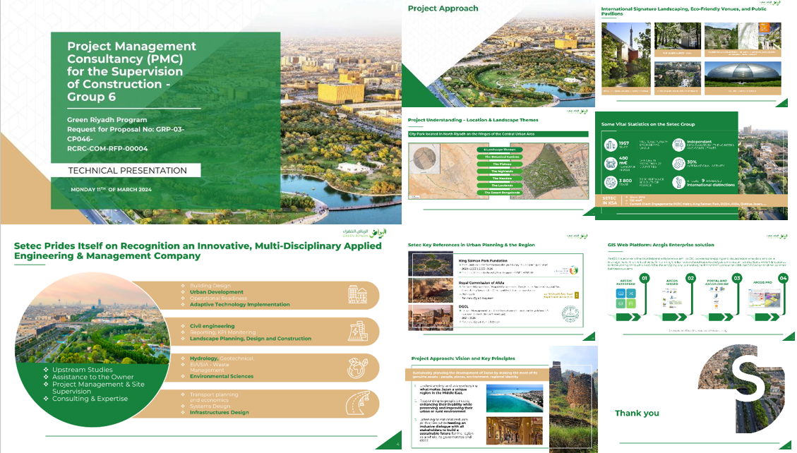The width and height of the screenshot is (797, 453).
Task: Click the blue tile under ArcGIS Enterprise
Action: (x=621, y=294)
